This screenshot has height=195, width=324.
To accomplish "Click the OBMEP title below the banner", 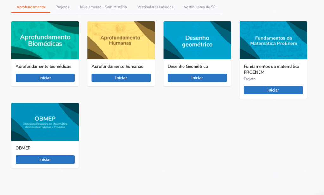I will pos(23,148).
